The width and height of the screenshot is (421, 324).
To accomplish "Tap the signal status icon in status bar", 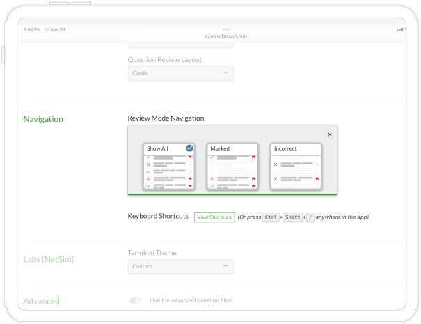I will pyautogui.click(x=400, y=29).
